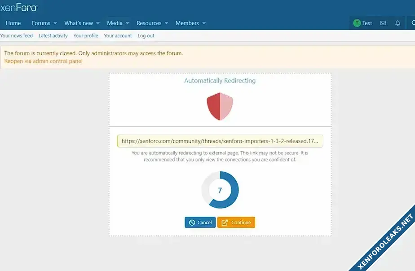Open the inbox envelope icon
The height and width of the screenshot is (271, 415).
pyautogui.click(x=383, y=23)
